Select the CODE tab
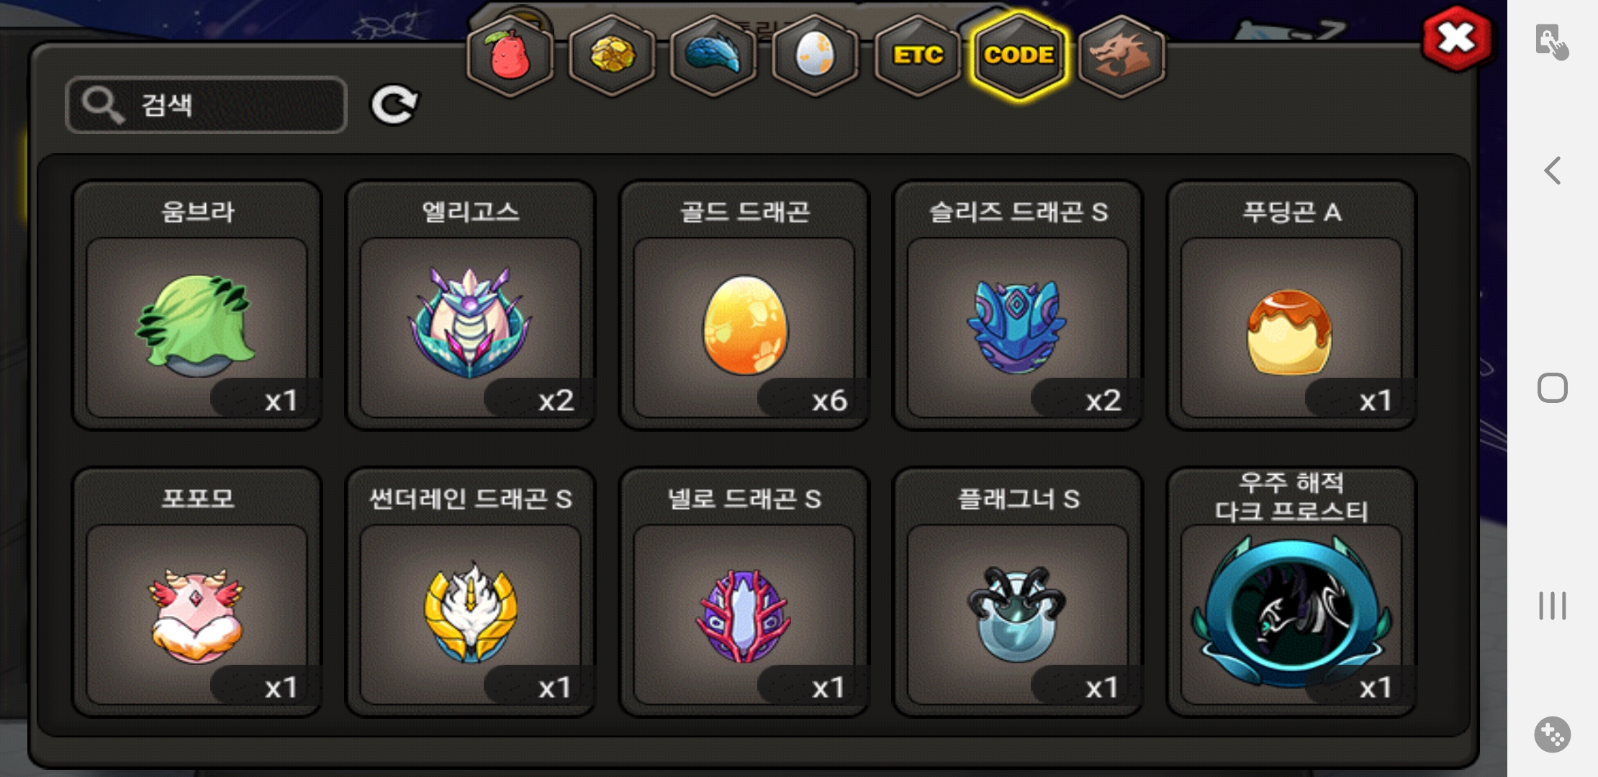The image size is (1598, 777). (x=1019, y=56)
